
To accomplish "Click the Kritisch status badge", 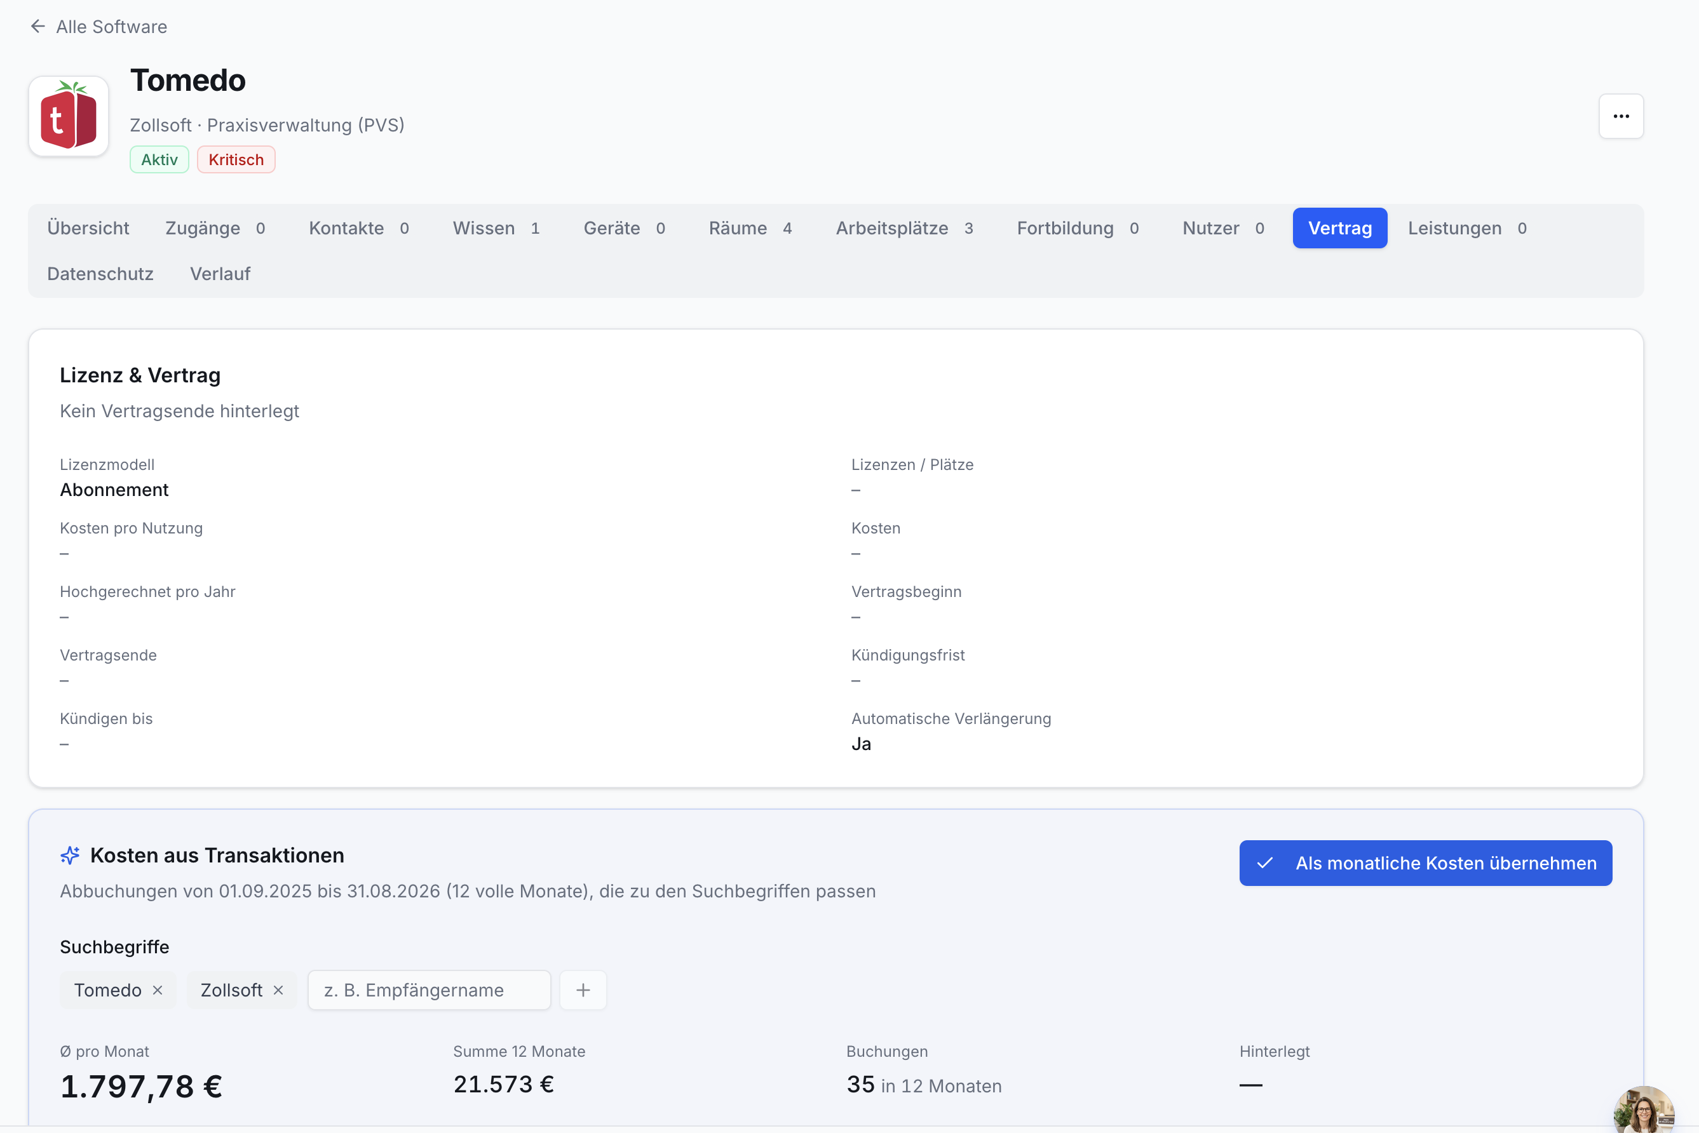I will click(x=236, y=159).
